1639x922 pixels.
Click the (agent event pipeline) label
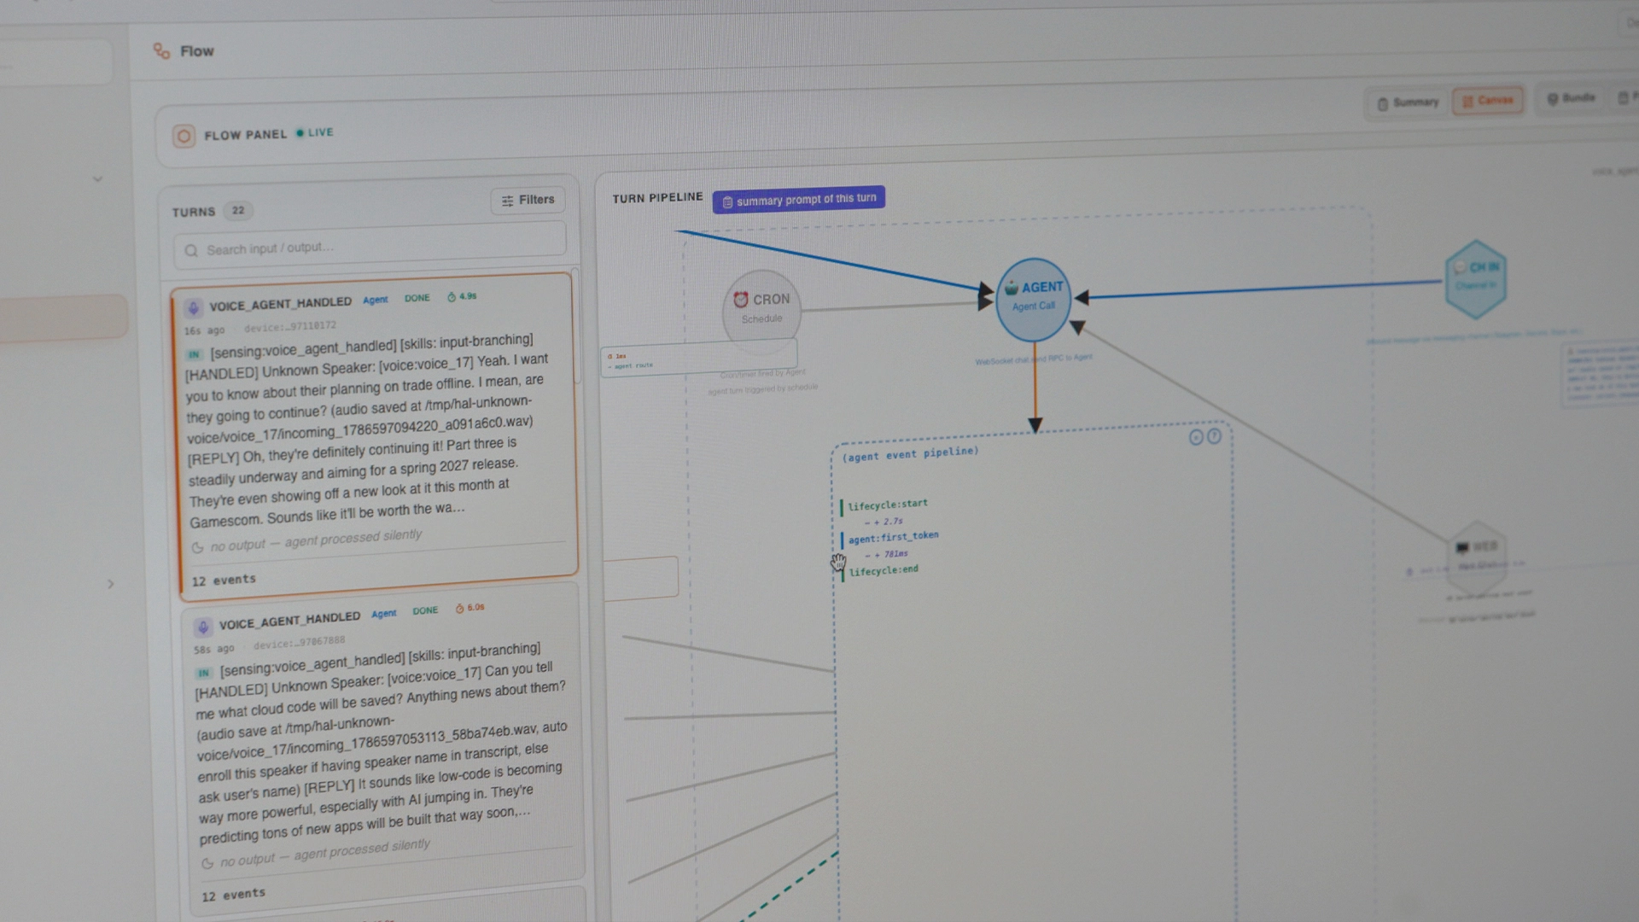pyautogui.click(x=910, y=454)
